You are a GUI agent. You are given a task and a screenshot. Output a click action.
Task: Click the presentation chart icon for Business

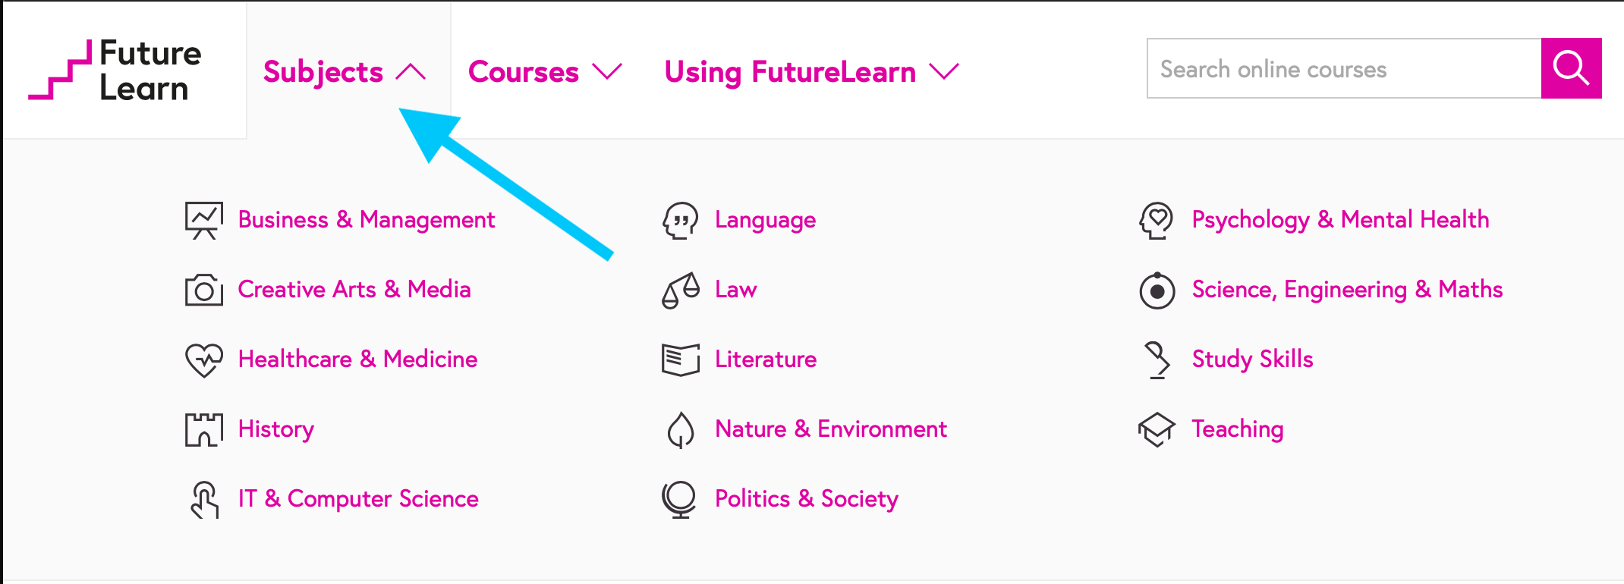pos(204,220)
